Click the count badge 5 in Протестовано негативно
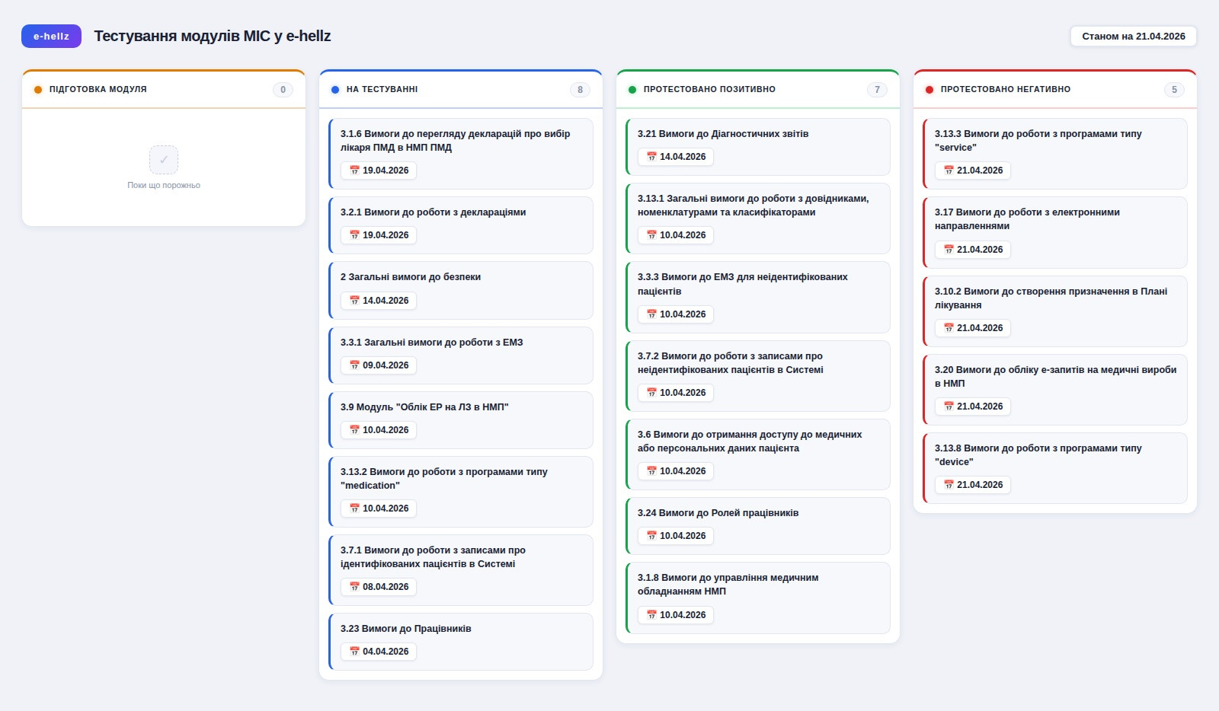The width and height of the screenshot is (1219, 711). click(1174, 90)
